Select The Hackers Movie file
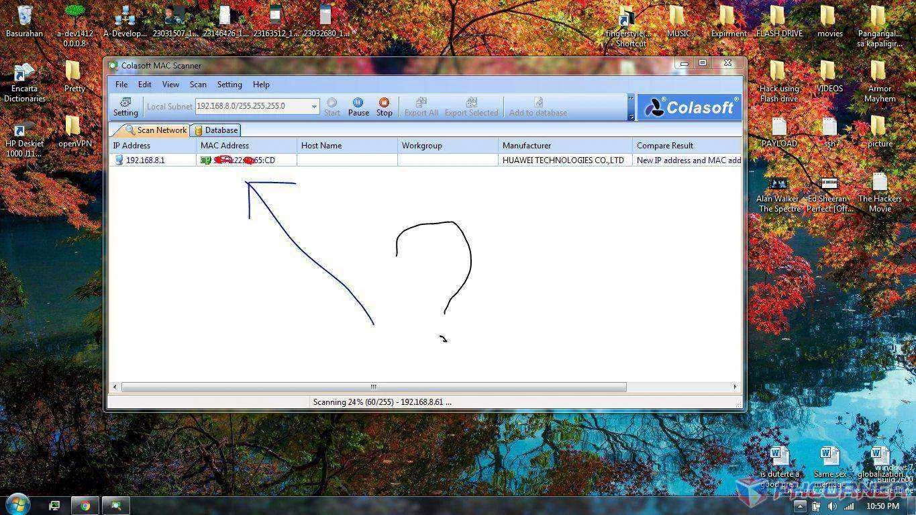Image resolution: width=916 pixels, height=515 pixels. pos(879,192)
